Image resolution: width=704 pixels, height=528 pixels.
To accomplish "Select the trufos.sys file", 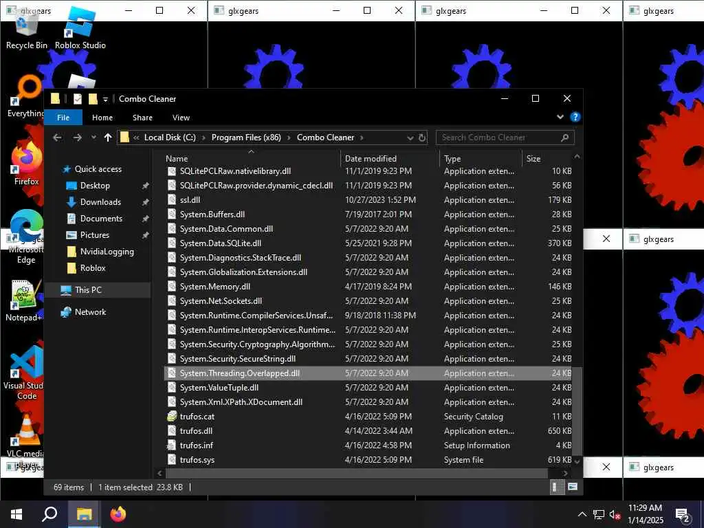I will point(368,460).
